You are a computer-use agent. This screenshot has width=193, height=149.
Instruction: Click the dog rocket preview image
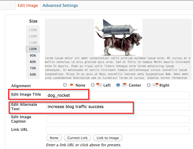(118, 37)
